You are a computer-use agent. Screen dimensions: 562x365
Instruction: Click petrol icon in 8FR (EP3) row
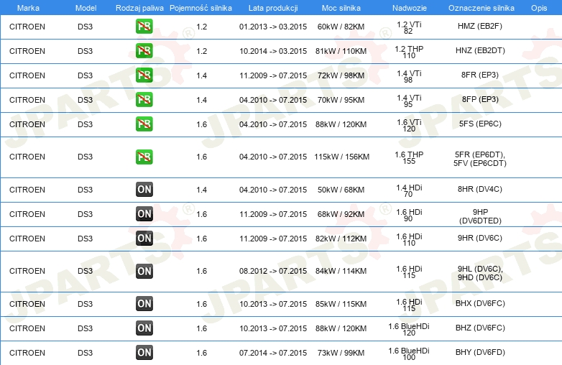[x=144, y=75]
